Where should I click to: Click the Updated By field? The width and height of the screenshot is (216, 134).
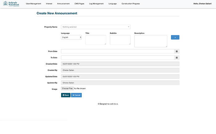[120, 83]
